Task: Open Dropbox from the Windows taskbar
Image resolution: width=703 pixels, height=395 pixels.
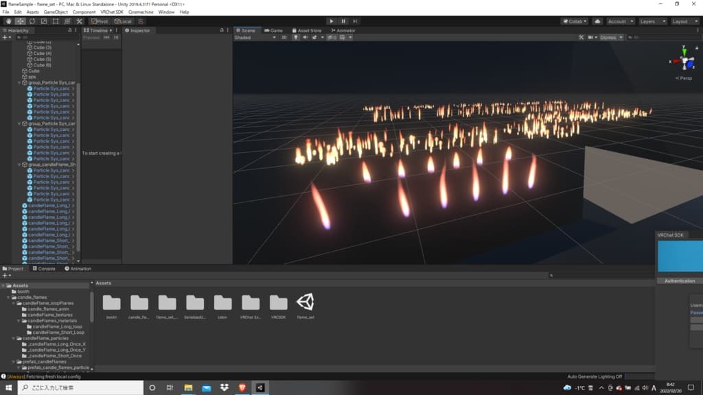Action: (224, 388)
